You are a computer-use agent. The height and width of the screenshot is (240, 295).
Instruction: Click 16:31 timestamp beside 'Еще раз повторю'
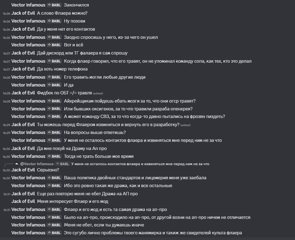(x=7, y=194)
